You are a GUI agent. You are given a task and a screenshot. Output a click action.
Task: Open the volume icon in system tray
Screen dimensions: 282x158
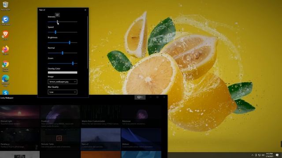(x=263, y=155)
